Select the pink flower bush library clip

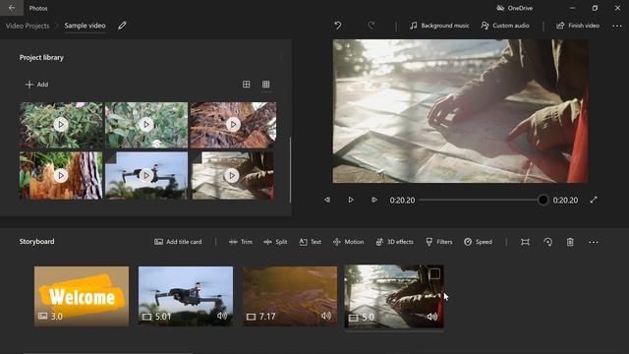tap(146, 125)
